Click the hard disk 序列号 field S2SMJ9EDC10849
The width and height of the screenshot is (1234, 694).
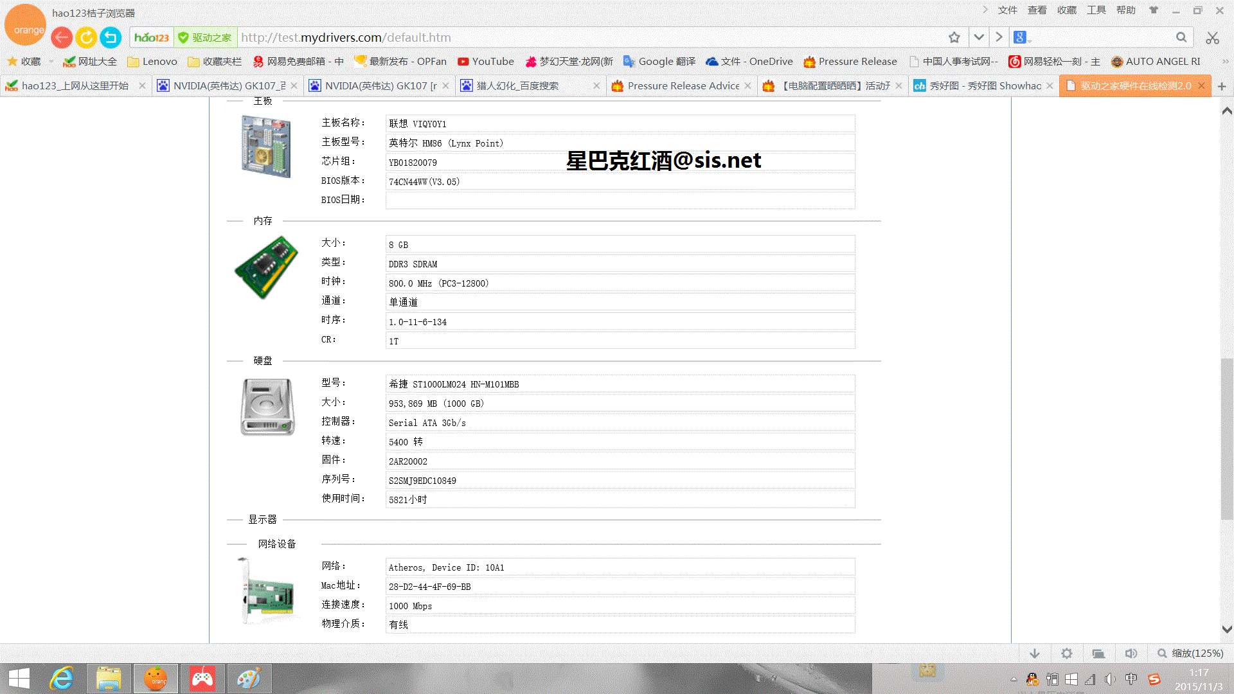(620, 480)
